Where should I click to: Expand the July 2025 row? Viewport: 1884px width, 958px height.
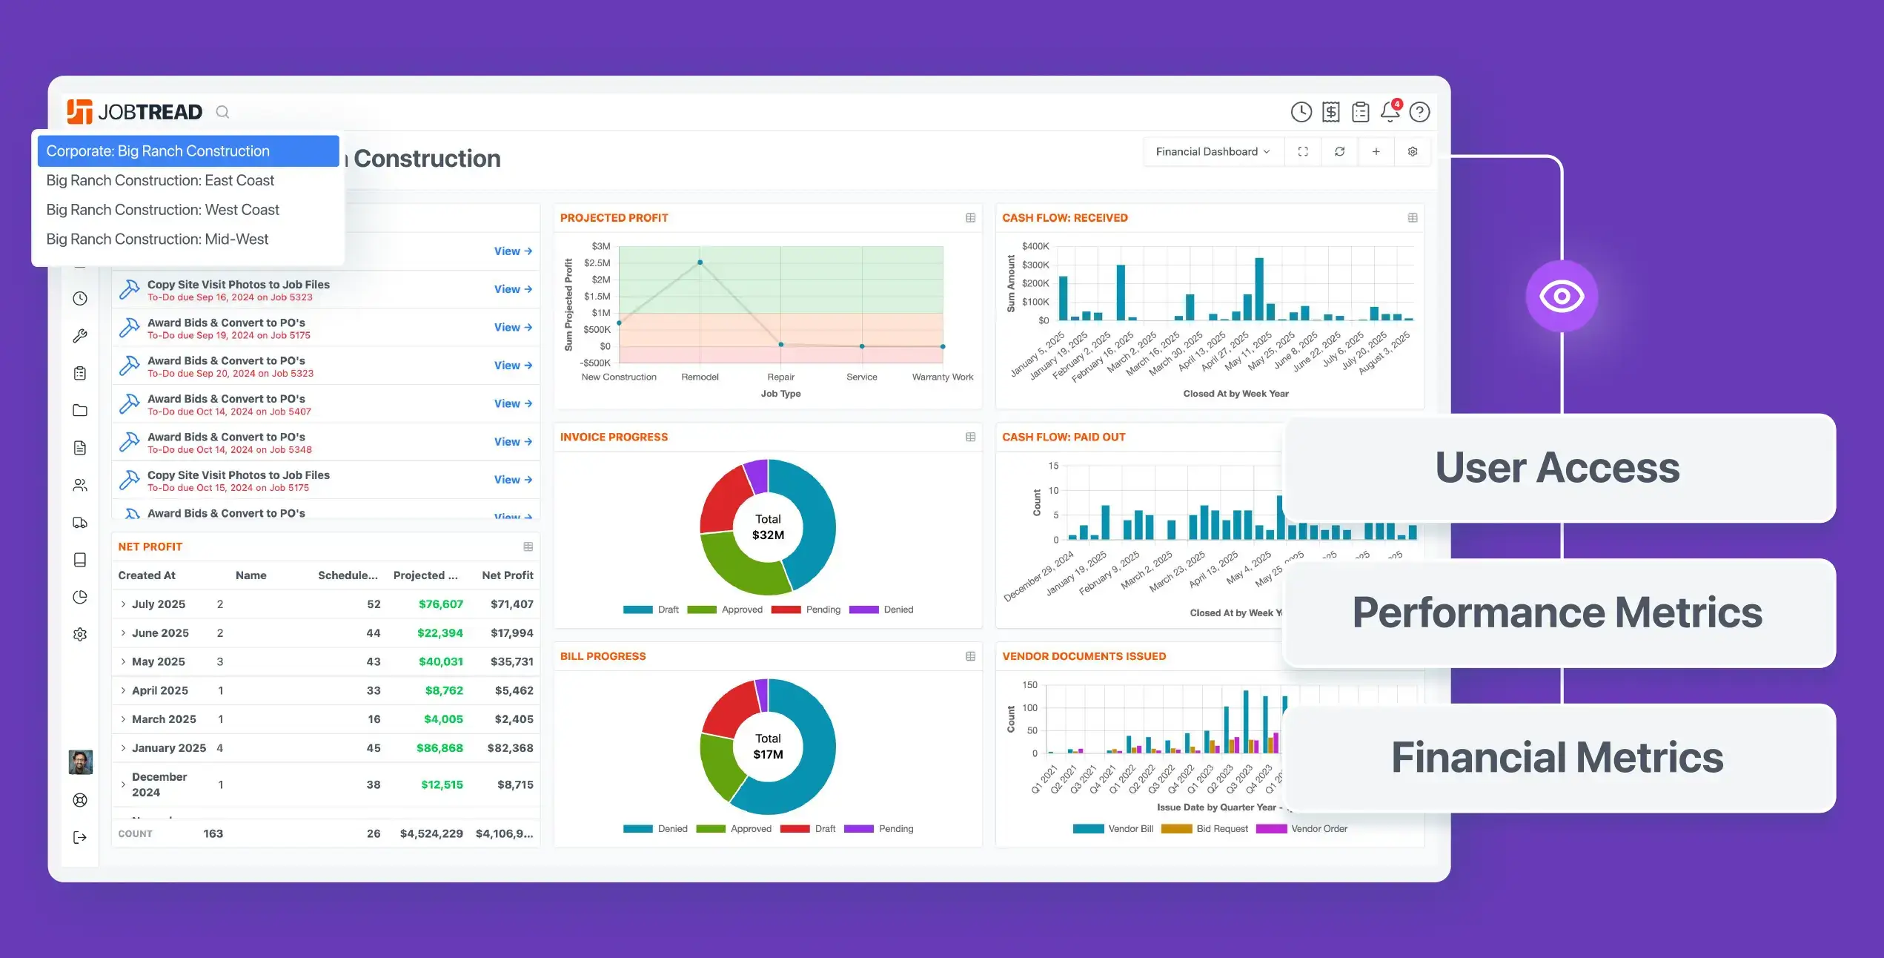[x=123, y=604]
